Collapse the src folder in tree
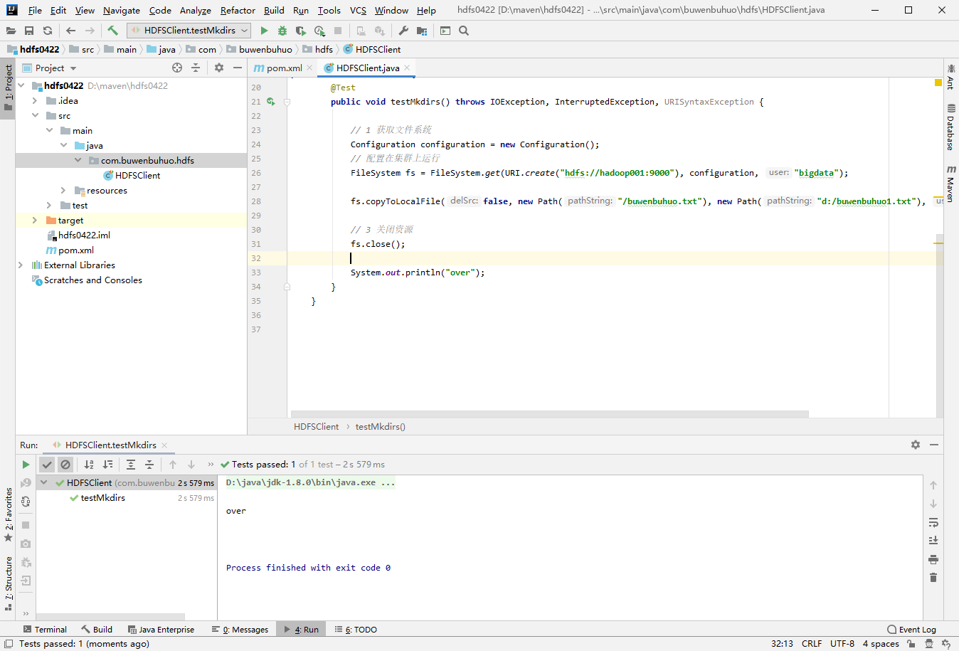The width and height of the screenshot is (959, 651). [x=34, y=116]
